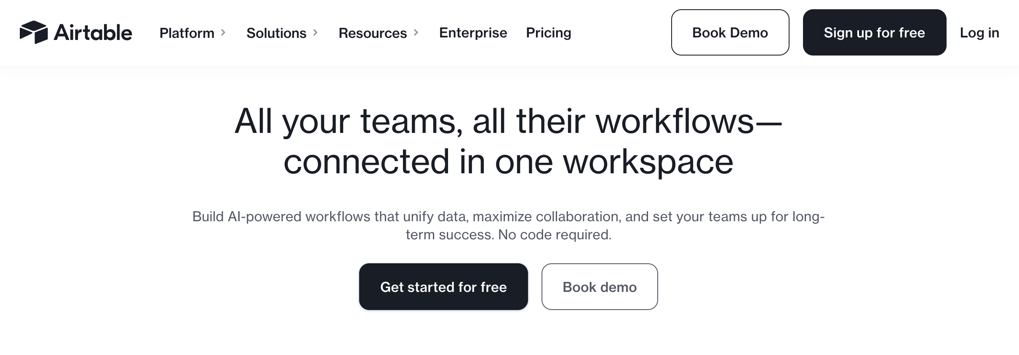1019x355 pixels.
Task: Click the Book demo hero button
Action: [599, 287]
